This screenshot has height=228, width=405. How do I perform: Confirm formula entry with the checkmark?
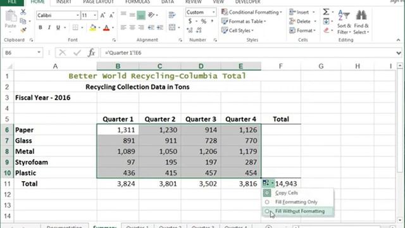pos(77,53)
